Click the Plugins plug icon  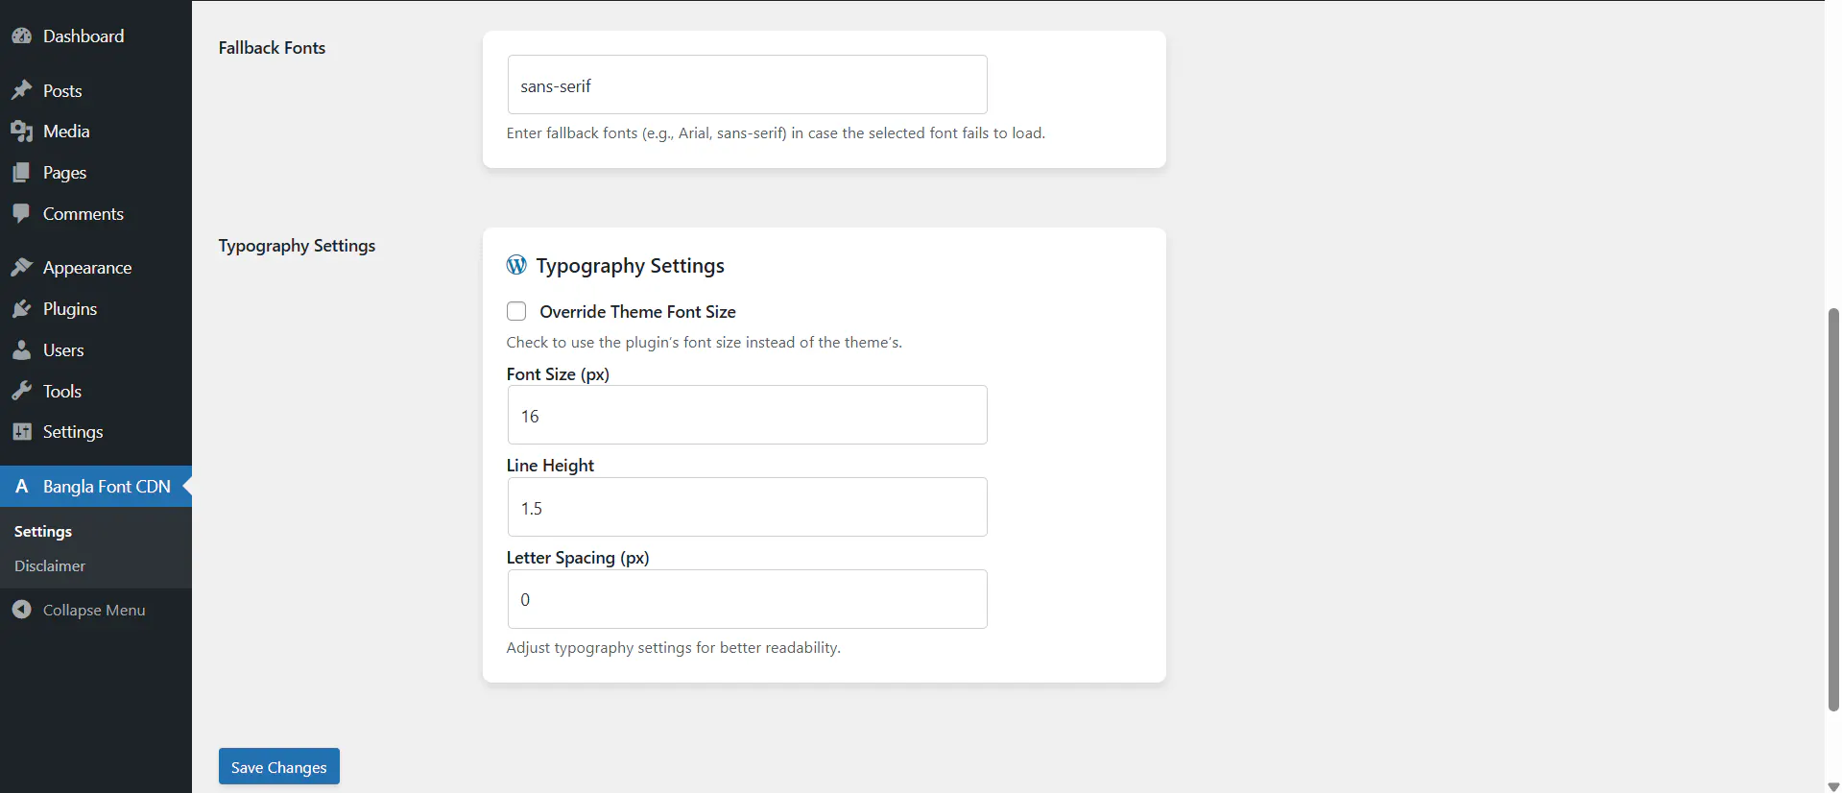pos(22,309)
